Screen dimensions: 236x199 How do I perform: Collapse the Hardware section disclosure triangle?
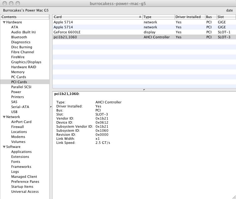pos(4,22)
